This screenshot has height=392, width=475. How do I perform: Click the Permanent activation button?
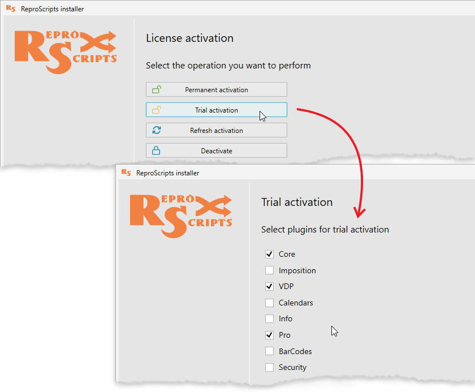[x=217, y=89]
